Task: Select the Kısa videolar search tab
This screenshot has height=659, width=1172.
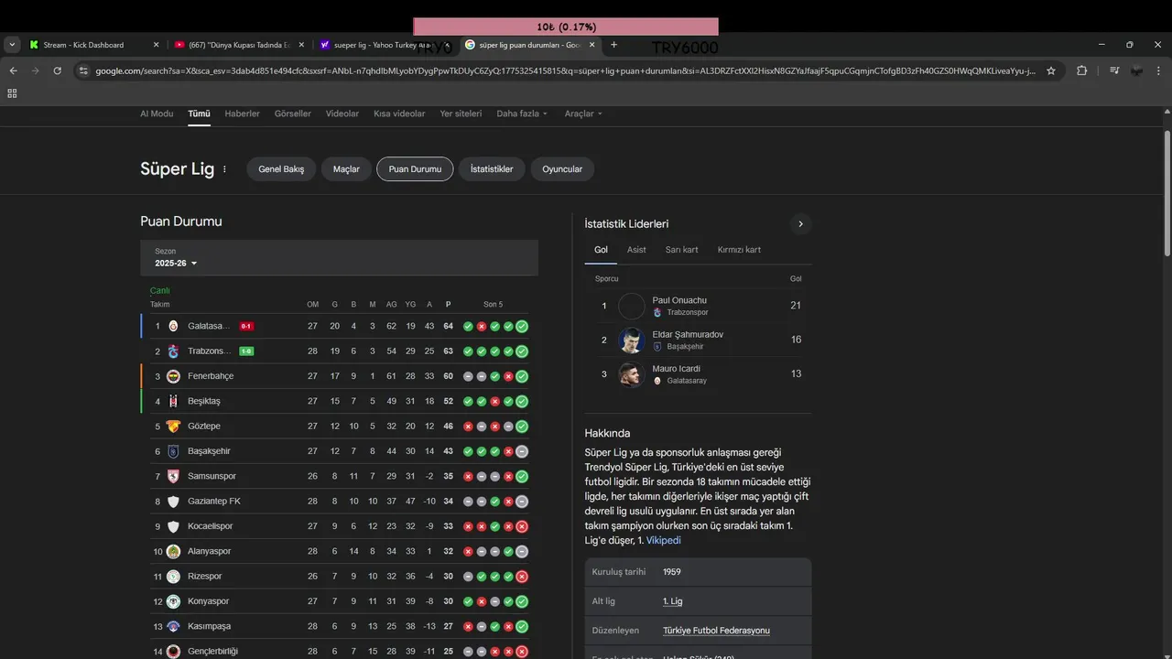Action: (x=399, y=113)
